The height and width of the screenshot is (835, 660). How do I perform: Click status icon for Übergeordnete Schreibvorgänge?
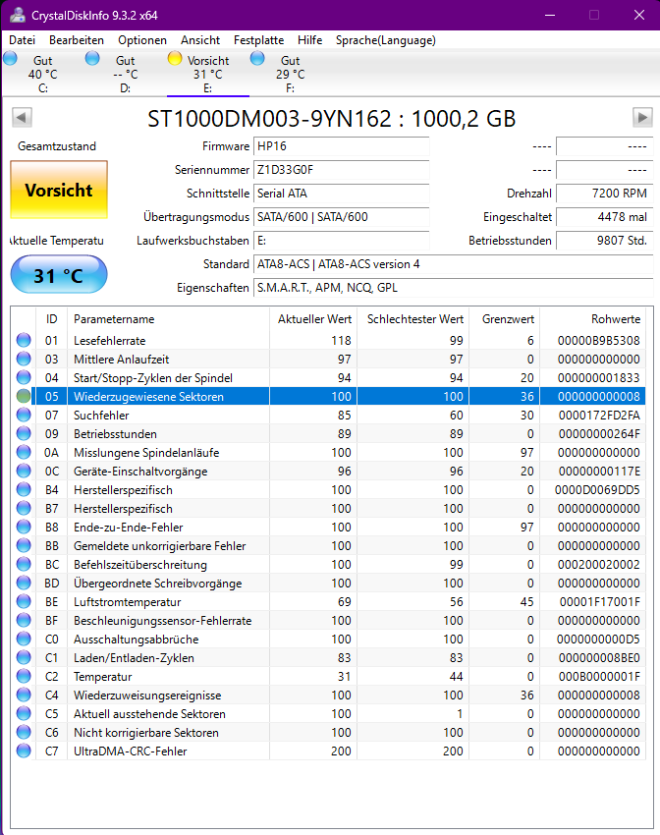(x=24, y=583)
